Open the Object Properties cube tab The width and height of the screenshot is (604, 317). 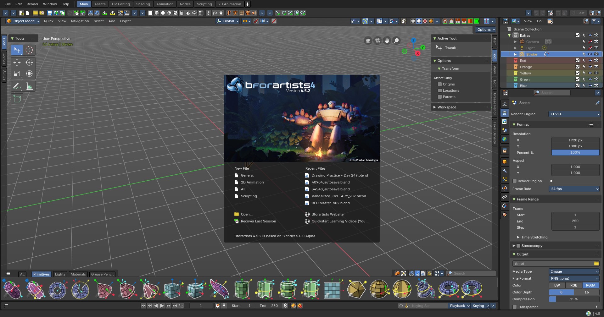pyautogui.click(x=505, y=162)
